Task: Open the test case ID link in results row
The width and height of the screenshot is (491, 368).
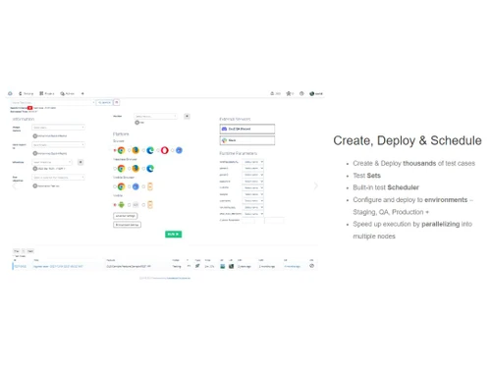Action: 20,266
